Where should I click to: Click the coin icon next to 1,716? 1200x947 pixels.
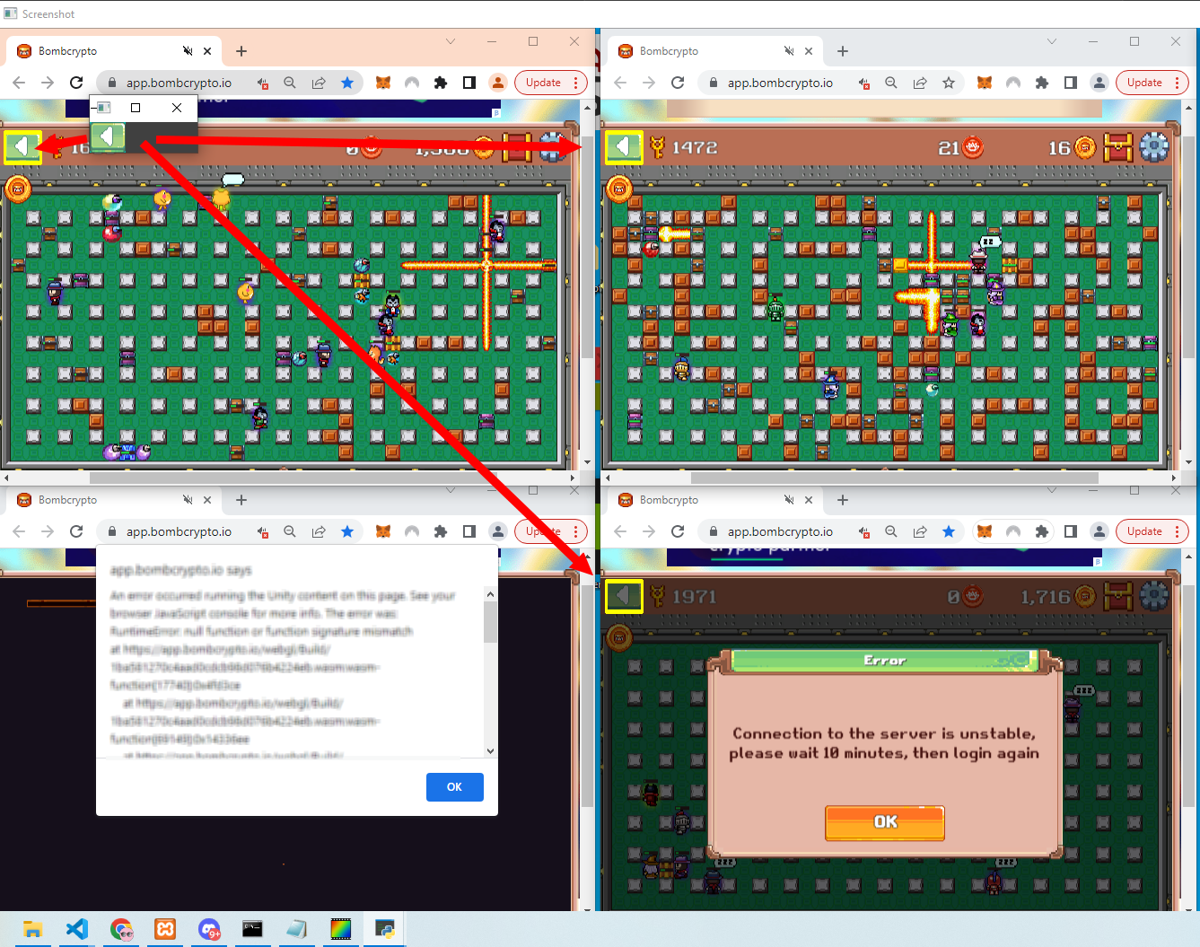1085,596
